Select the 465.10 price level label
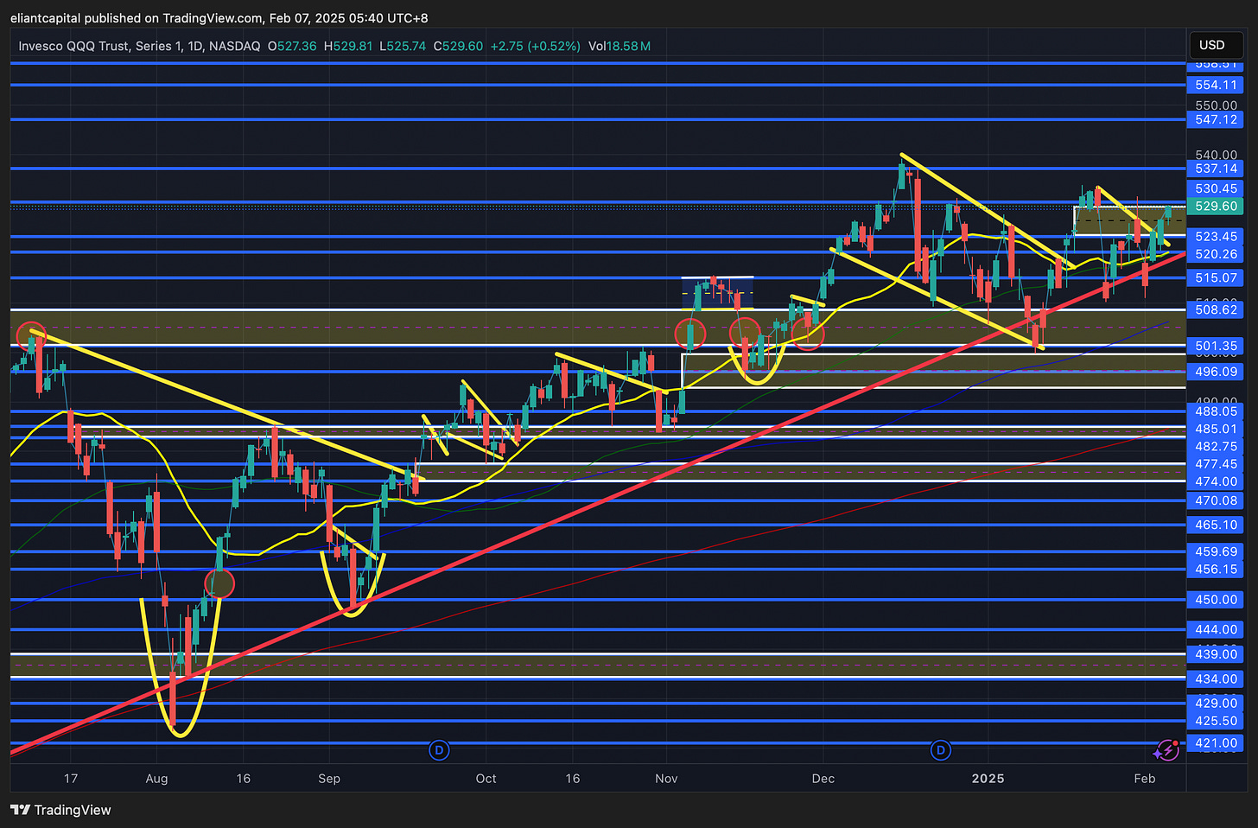The height and width of the screenshot is (828, 1258). (1217, 525)
